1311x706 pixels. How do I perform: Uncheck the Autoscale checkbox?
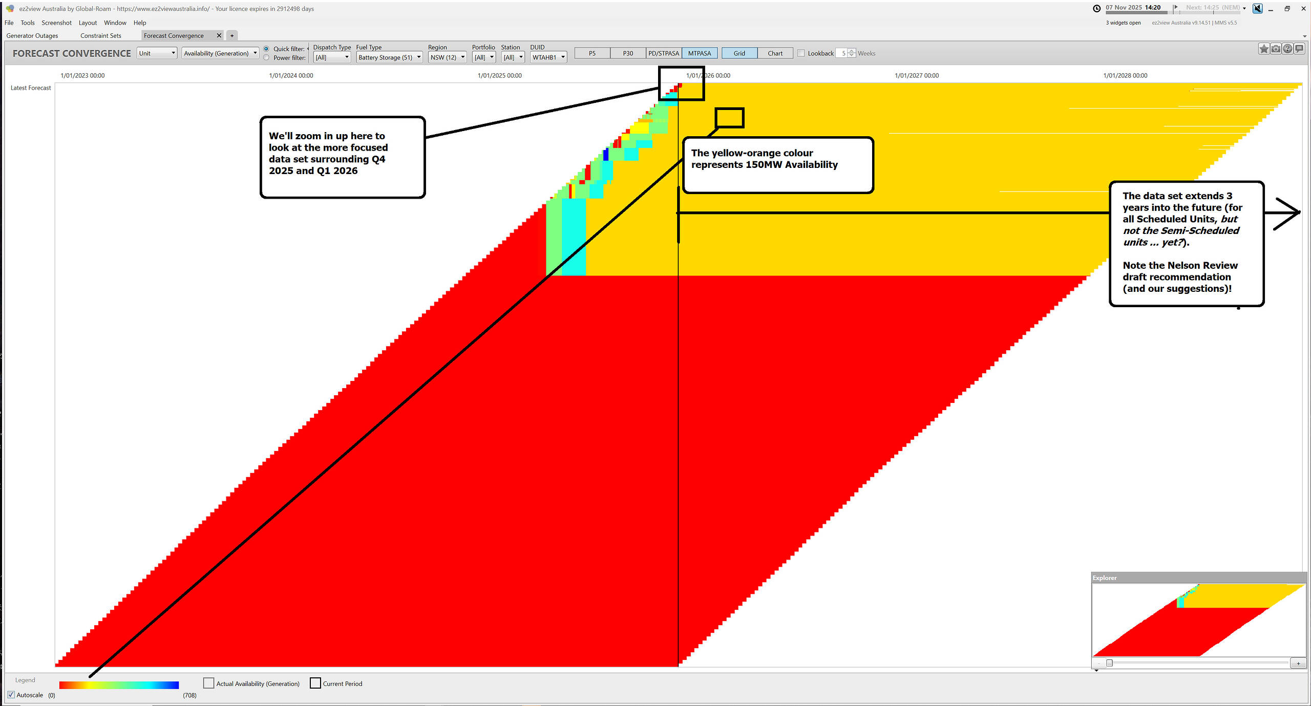[x=11, y=695]
